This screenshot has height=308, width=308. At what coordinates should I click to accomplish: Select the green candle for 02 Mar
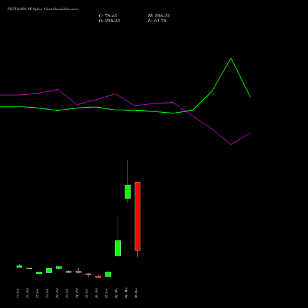pos(118,248)
